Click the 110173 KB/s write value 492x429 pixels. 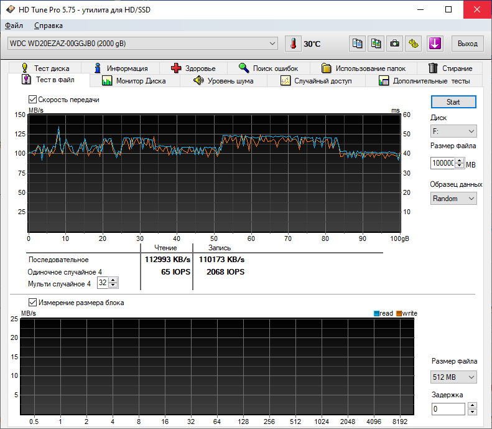point(221,260)
